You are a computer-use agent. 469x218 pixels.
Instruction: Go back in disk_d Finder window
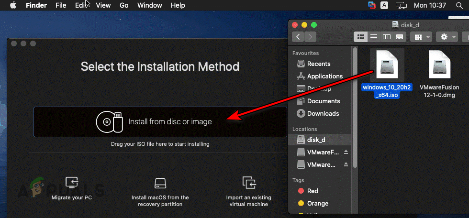[298, 37]
